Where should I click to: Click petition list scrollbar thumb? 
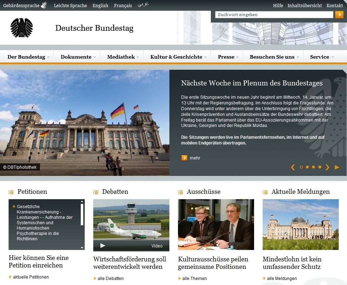pyautogui.click(x=82, y=214)
